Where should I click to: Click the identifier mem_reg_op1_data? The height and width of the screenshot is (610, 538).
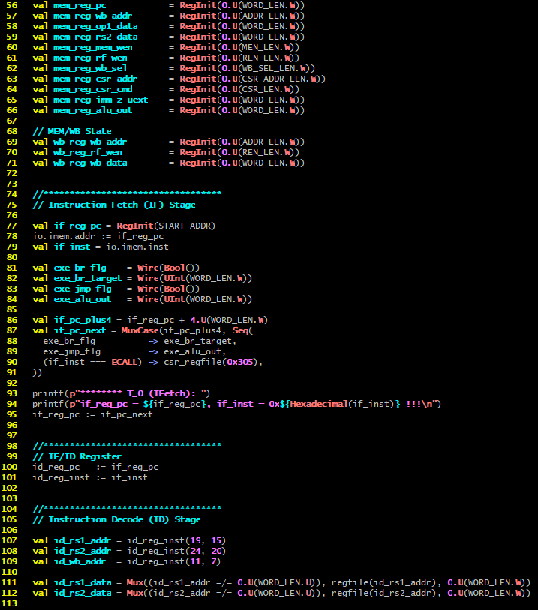pyautogui.click(x=95, y=27)
